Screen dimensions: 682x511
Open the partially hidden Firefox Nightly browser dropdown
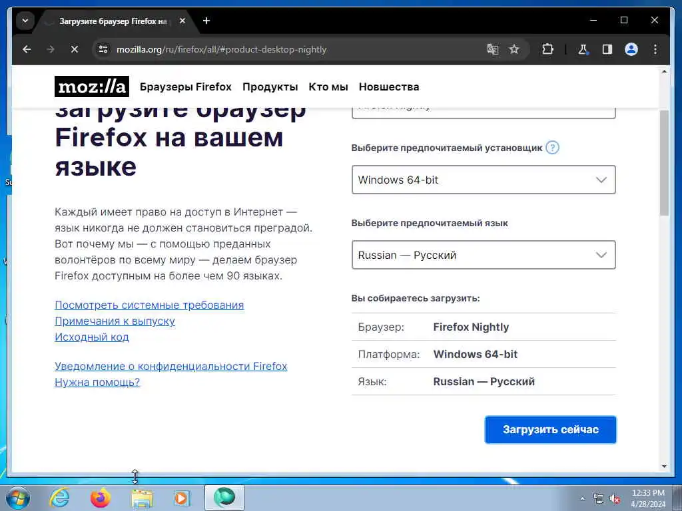click(484, 113)
